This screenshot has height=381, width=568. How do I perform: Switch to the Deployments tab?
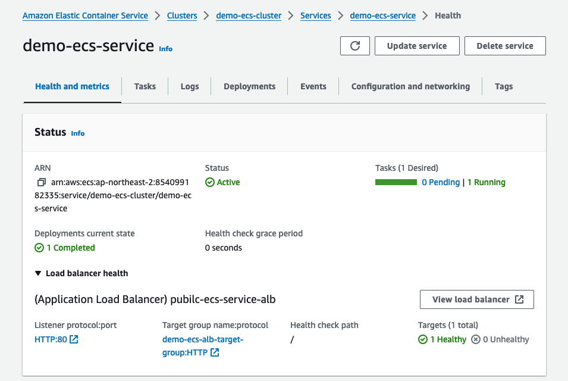pos(250,86)
